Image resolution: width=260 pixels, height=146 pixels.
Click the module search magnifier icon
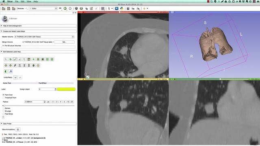click(26, 9)
